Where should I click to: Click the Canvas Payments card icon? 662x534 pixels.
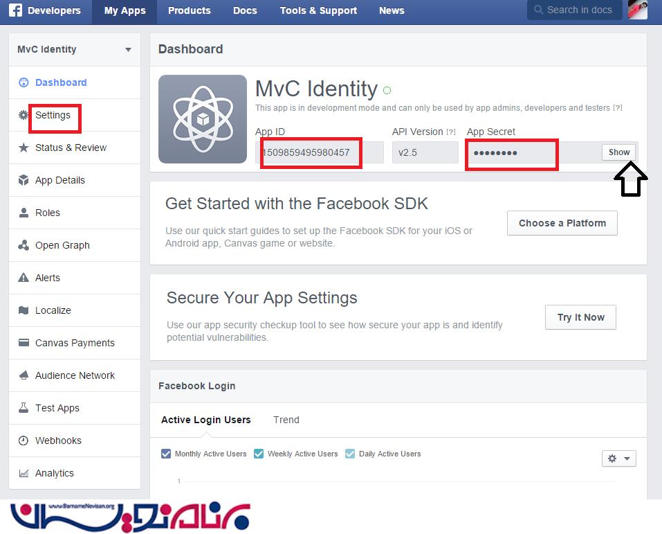pyautogui.click(x=24, y=342)
